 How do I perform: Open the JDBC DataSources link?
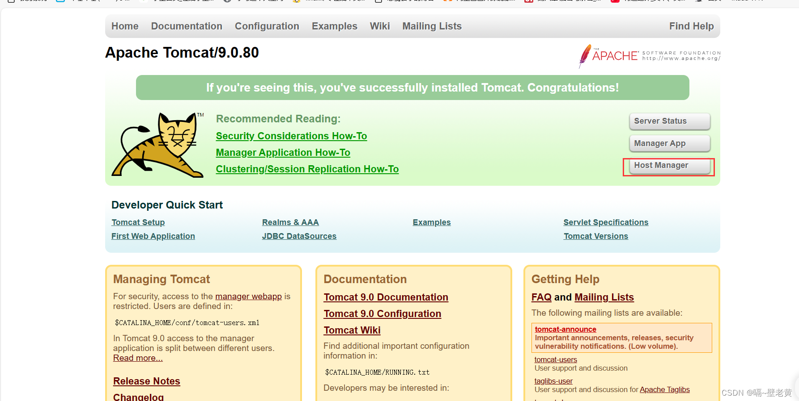[x=299, y=236]
